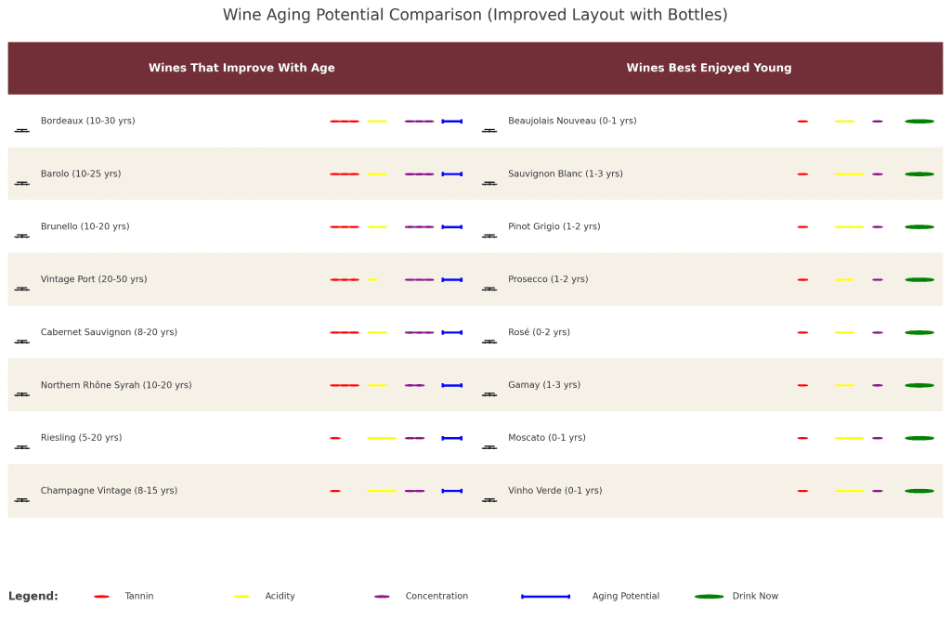The image size is (951, 631).
Task: Select the bottle icon next to Vinho Verde
Action: (x=489, y=500)
